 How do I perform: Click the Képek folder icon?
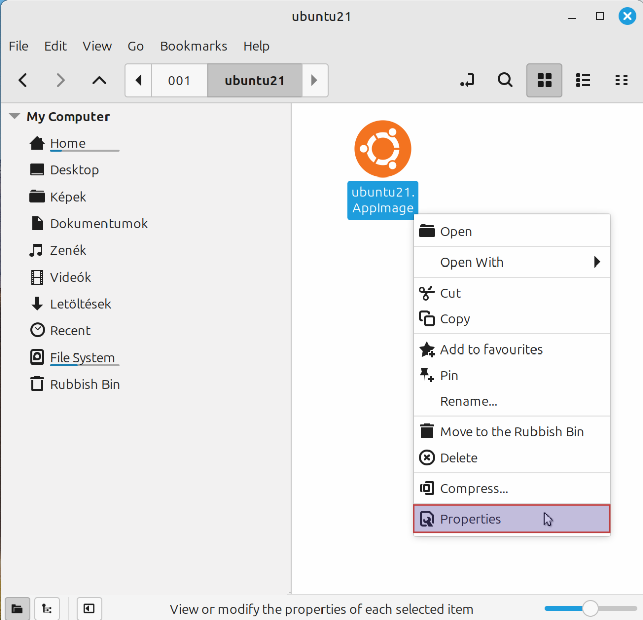click(37, 196)
